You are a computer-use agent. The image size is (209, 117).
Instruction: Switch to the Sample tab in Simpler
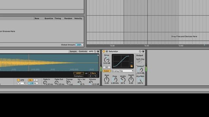[x=73, y=51]
